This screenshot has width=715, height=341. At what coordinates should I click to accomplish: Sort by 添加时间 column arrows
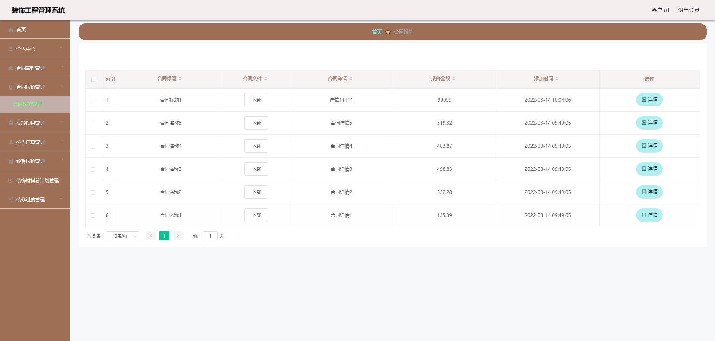point(557,79)
